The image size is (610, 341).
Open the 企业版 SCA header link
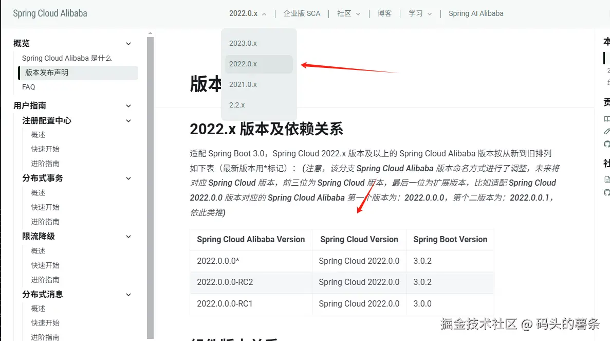click(x=302, y=13)
